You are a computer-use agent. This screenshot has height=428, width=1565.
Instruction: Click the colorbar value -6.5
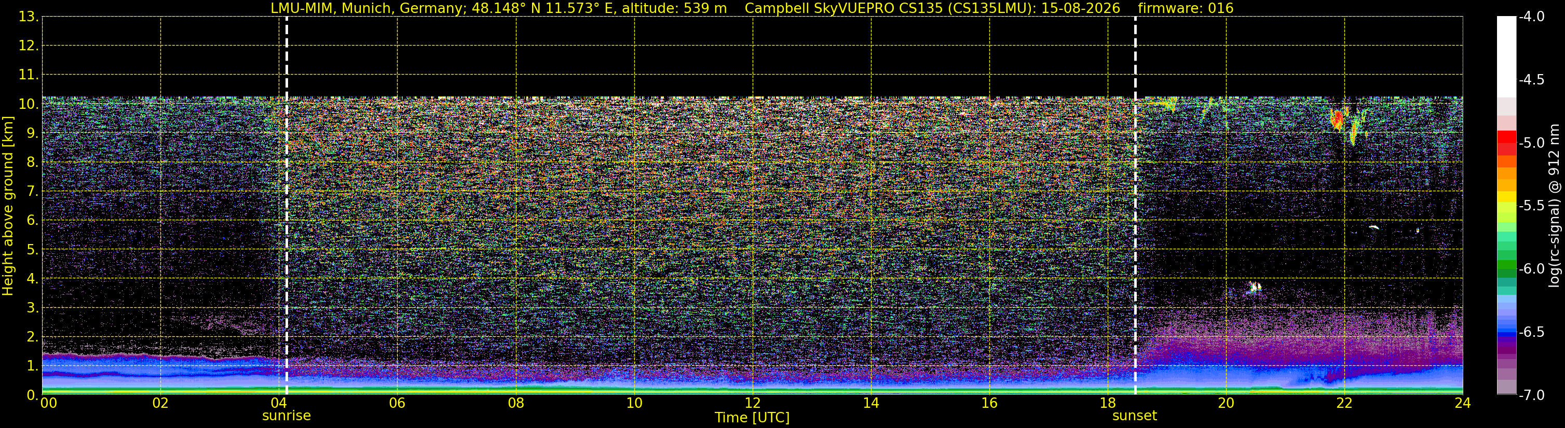point(1531,332)
